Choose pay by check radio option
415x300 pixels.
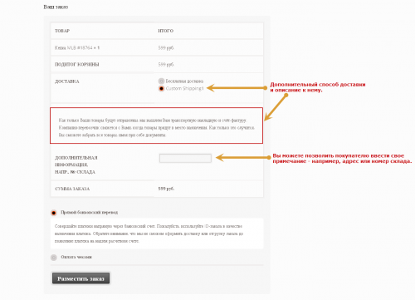(x=54, y=258)
